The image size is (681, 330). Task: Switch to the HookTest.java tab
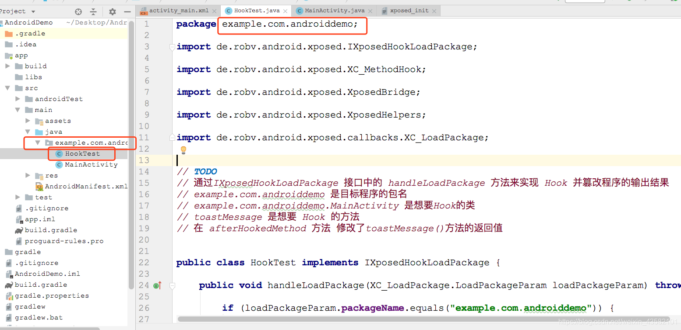click(x=257, y=10)
